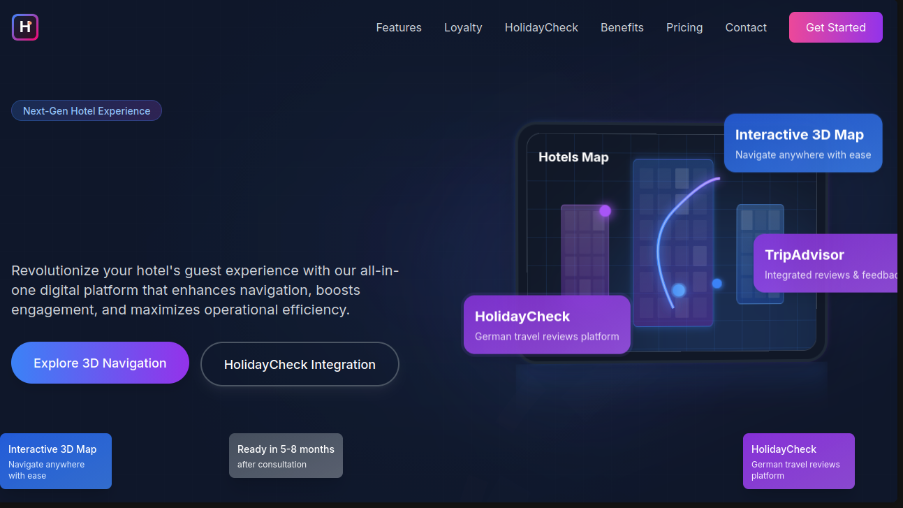Click the H logo icon

[25, 27]
